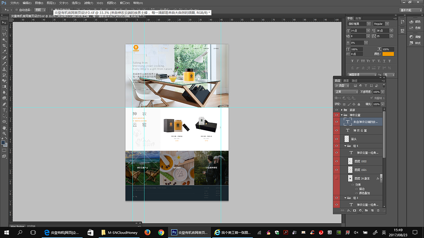
Task: Click the new adjustment layer icon
Action: tap(360, 210)
